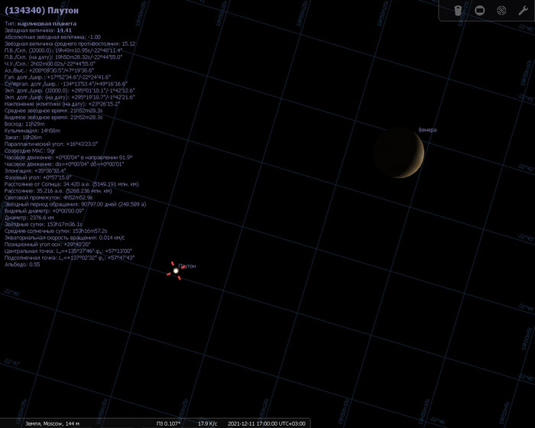Click 'Звёздная величина: 14.41' line
The height and width of the screenshot is (428, 535).
[38, 31]
